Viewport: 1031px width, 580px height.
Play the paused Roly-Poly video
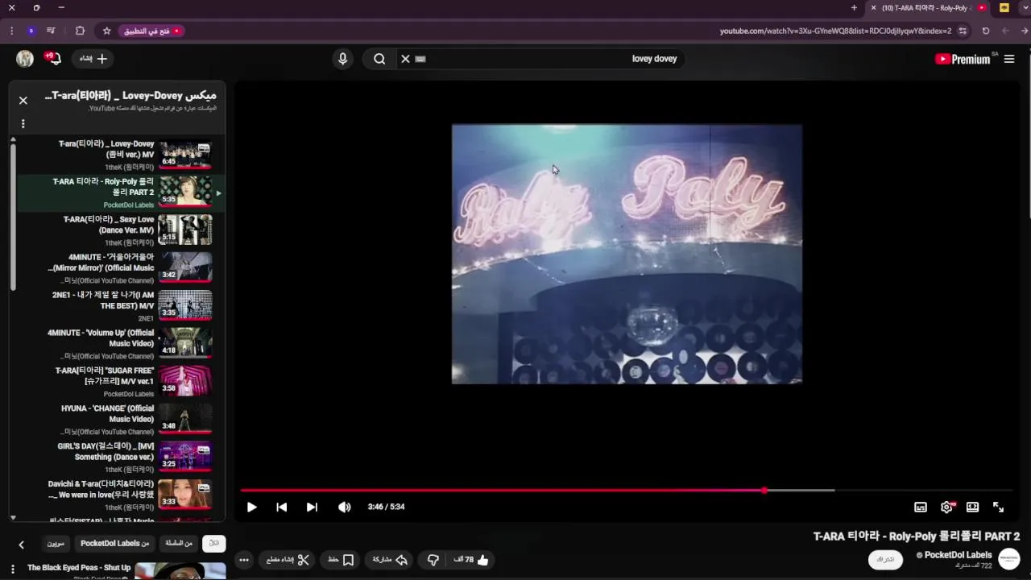point(251,507)
